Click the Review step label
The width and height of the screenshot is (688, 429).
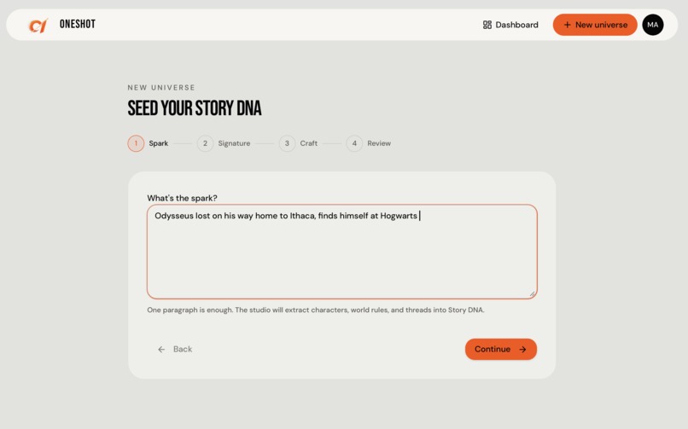click(379, 143)
